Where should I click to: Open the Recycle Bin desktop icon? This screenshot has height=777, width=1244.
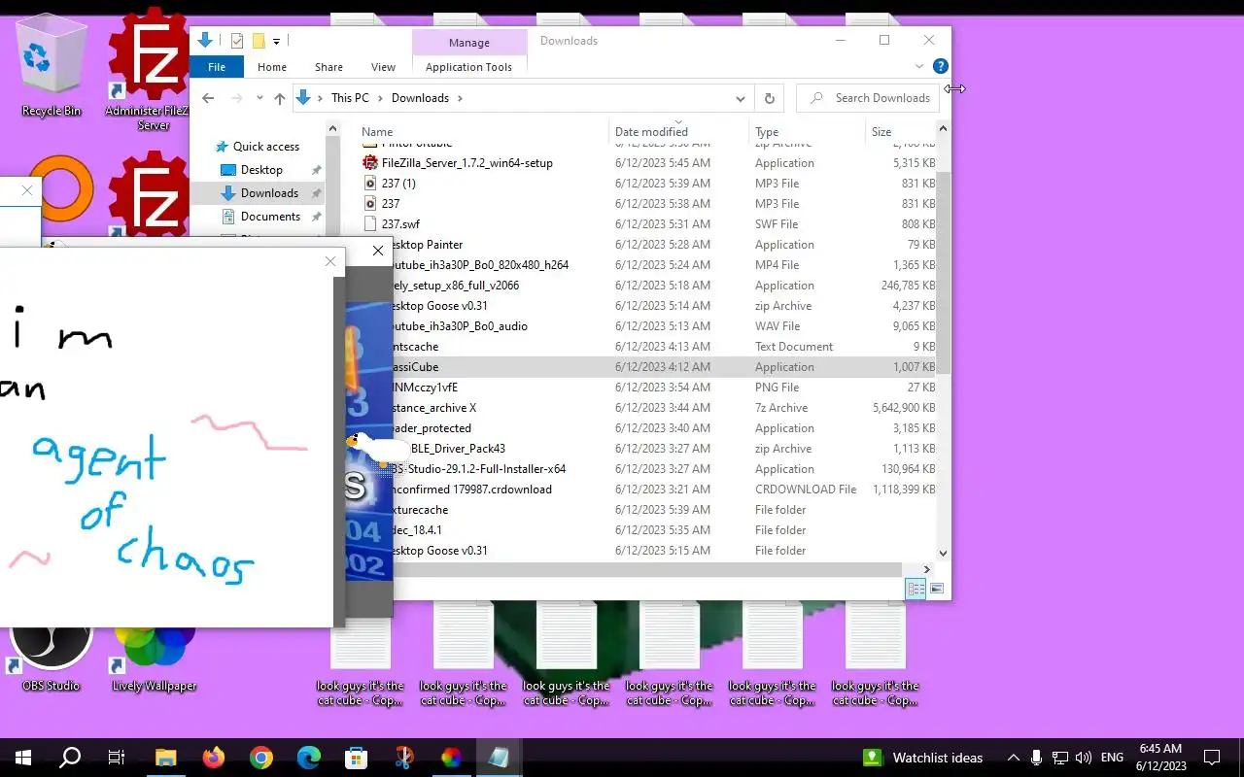(x=52, y=66)
